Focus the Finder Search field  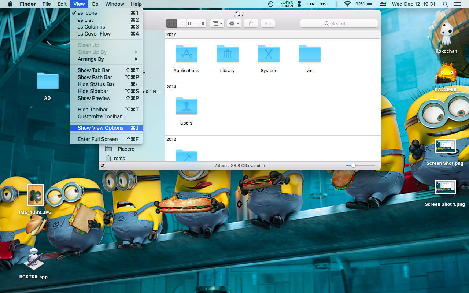339,23
